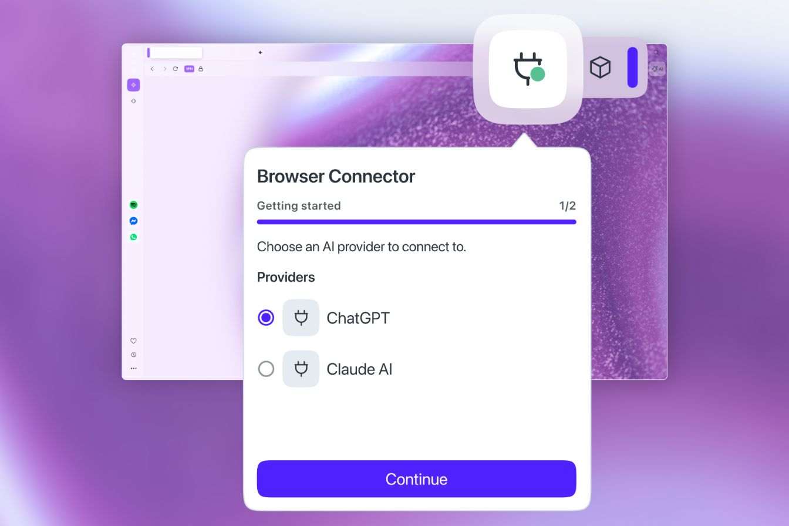The height and width of the screenshot is (526, 789).
Task: Open WhatsApp in the sidebar
Action: [133, 237]
